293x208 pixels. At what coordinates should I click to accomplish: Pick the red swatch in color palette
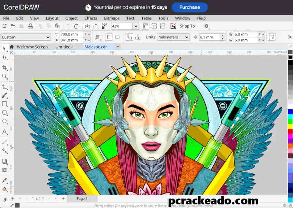(x=290, y=131)
